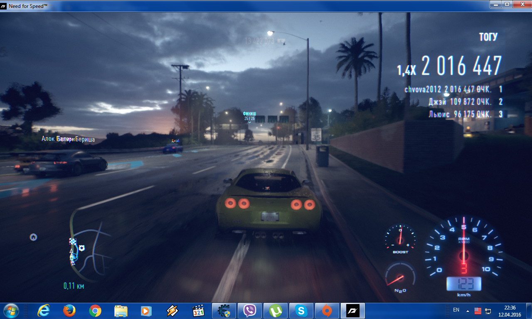Click the home garage icon beside the minimap
This screenshot has height=319, width=532.
[x=33, y=237]
